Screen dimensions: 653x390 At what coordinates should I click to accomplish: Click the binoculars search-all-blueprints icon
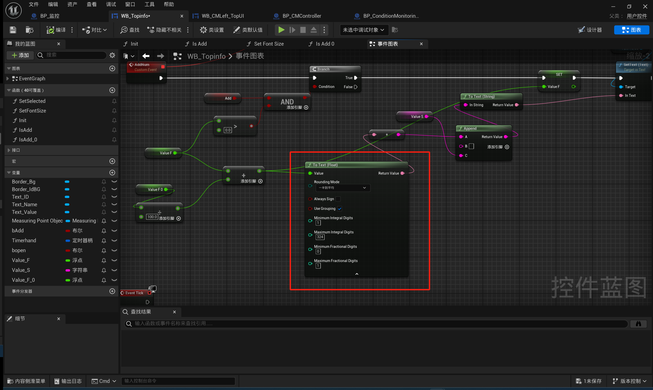(x=638, y=324)
